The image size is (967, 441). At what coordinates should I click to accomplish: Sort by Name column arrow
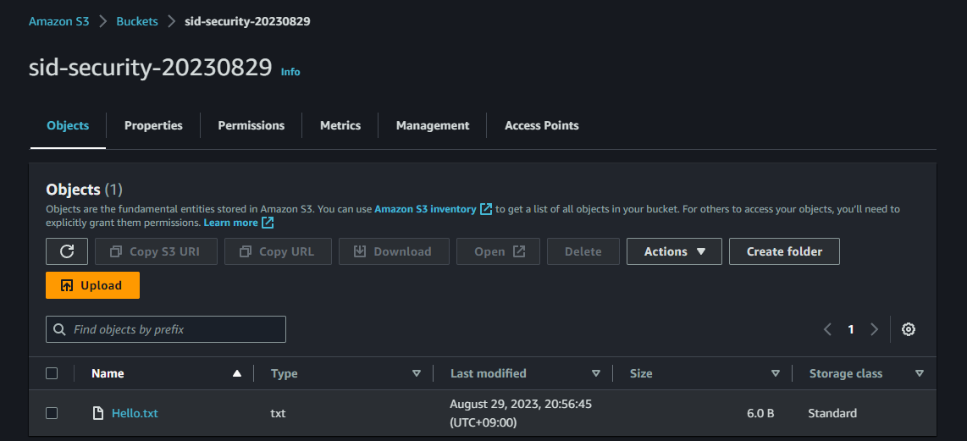237,374
